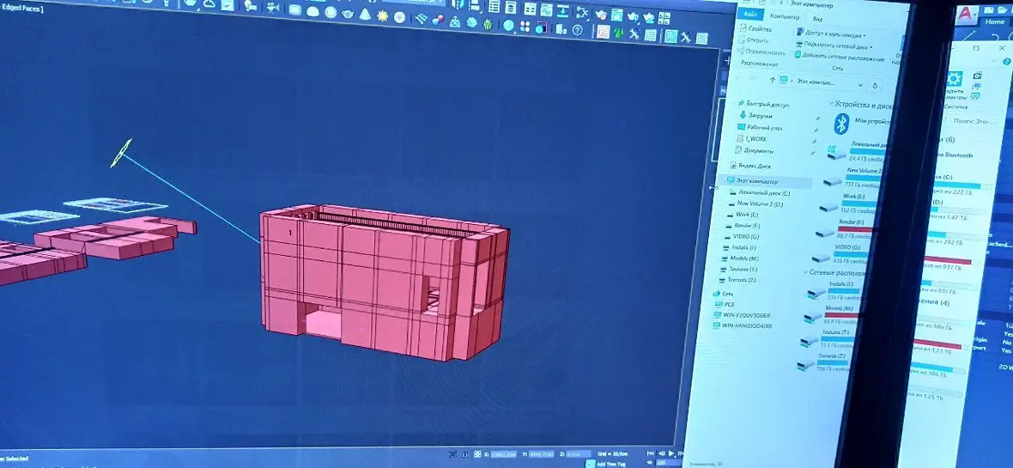Click the green trees icon in the toolbar
This screenshot has width=1013, height=468.
pyautogui.click(x=619, y=33)
